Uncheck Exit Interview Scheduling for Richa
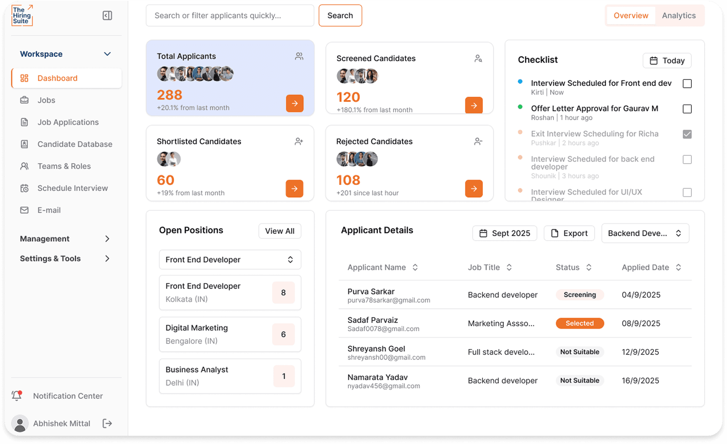The height and width of the screenshot is (444, 727). point(687,134)
